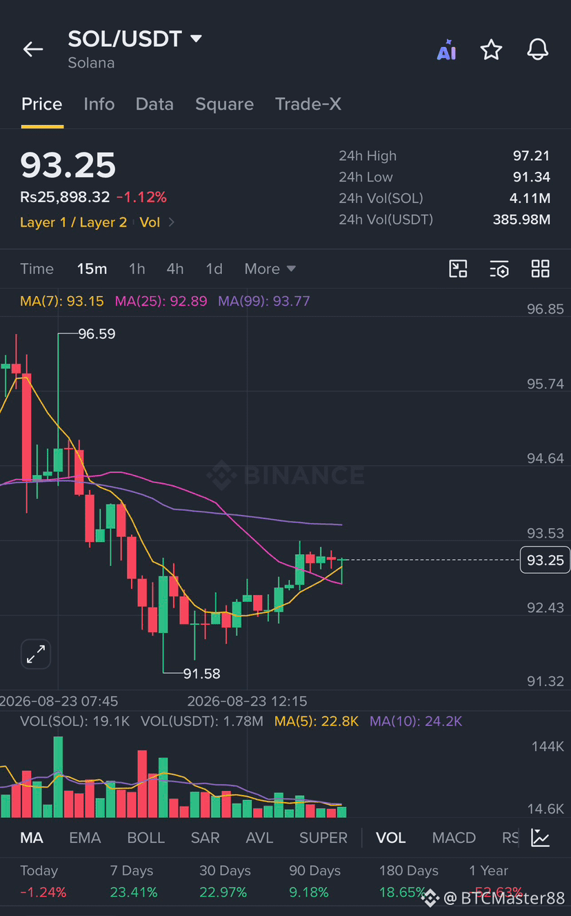The image size is (571, 916).
Task: Expand chart to fullscreen
Action: 35,654
